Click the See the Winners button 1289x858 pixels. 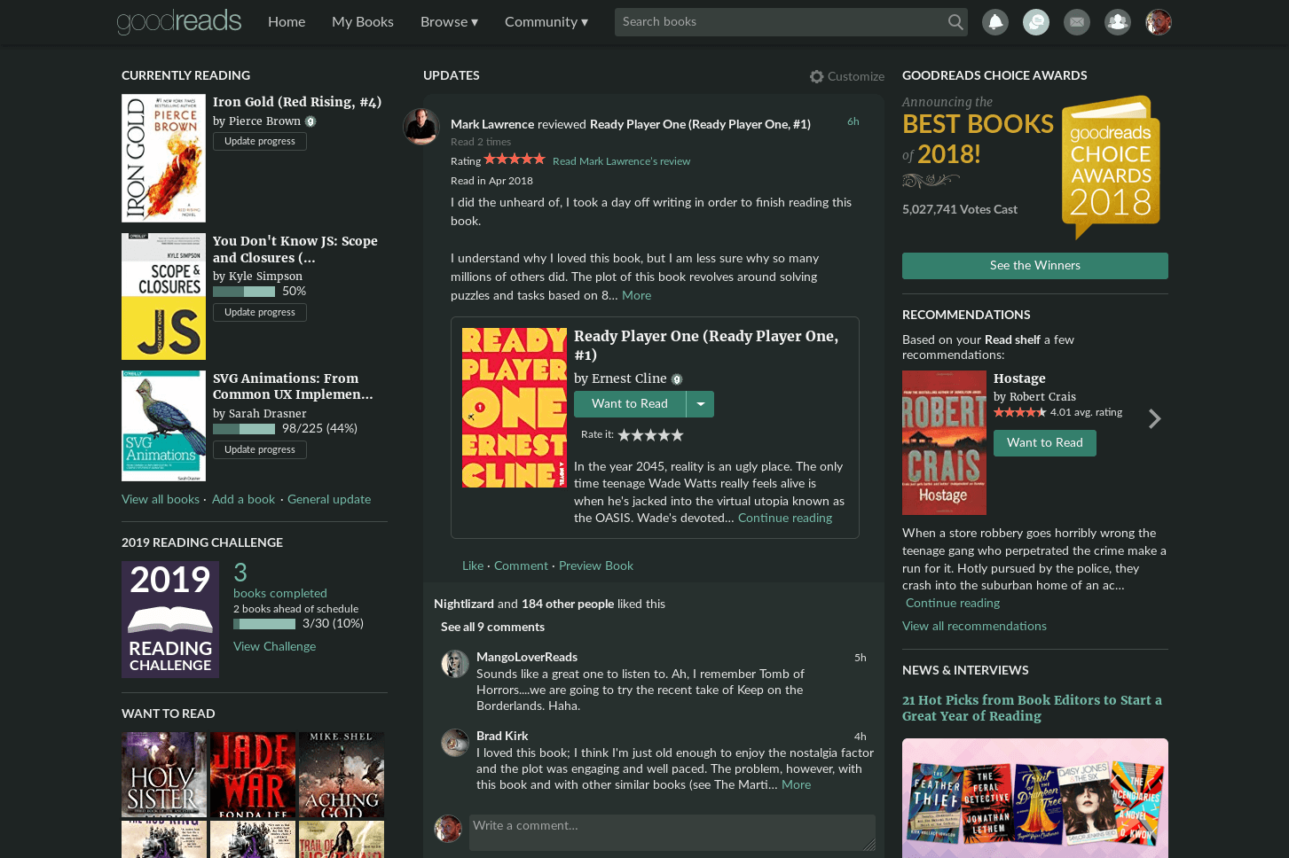[1035, 266]
